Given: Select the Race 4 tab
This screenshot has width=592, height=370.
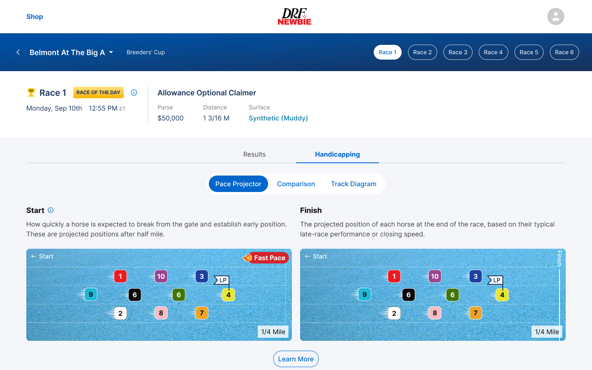Looking at the screenshot, I should coord(493,52).
